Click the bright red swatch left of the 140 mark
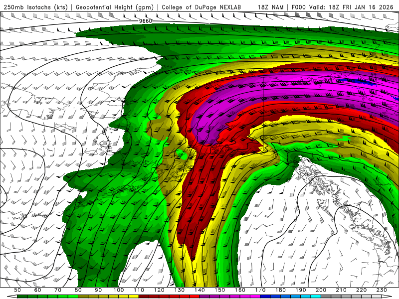 (195, 297)
